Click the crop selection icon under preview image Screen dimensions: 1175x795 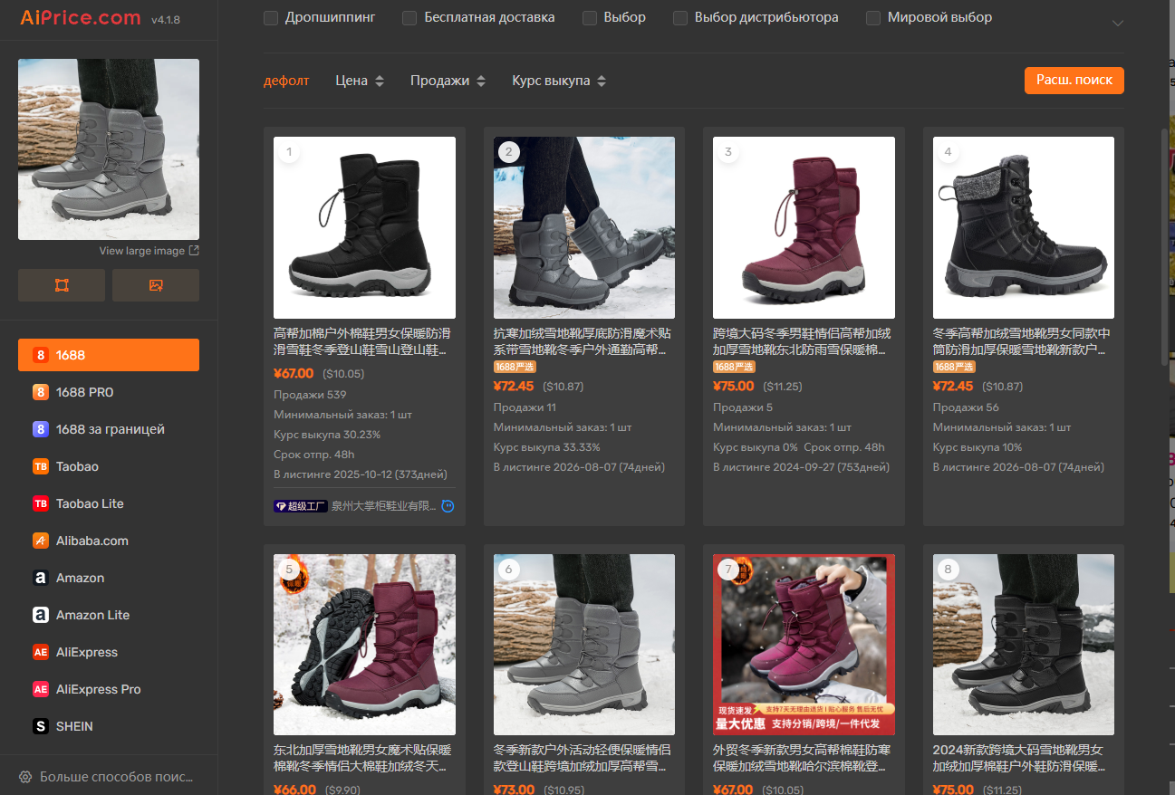click(62, 285)
